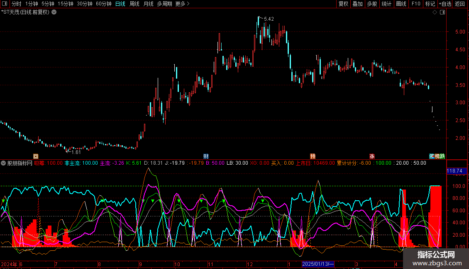Expand the 股朋指标网 indicator dropdown arrow
Viewport: 469px width, 269px height.
(x=3, y=163)
